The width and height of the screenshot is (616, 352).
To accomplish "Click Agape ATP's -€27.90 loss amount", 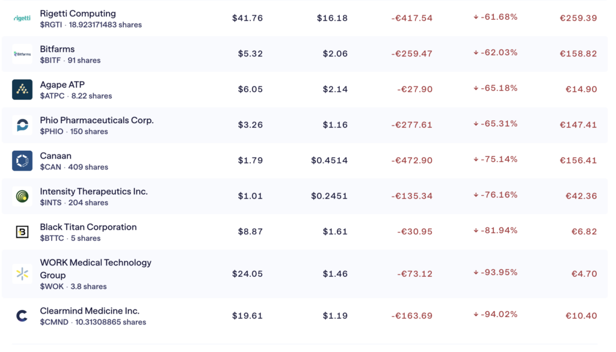I will click(414, 90).
